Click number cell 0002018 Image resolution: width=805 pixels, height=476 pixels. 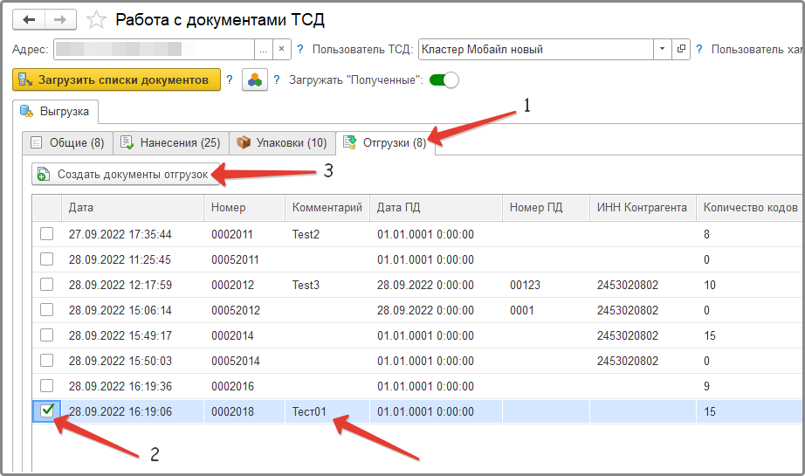tap(244, 411)
